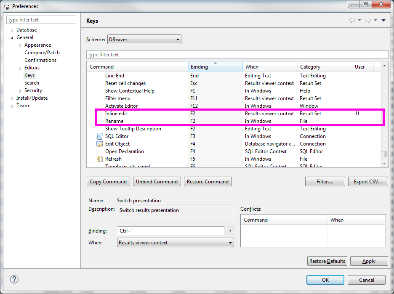Image resolution: width=394 pixels, height=294 pixels.
Task: Sort commands by the Binding column header
Action: point(215,66)
